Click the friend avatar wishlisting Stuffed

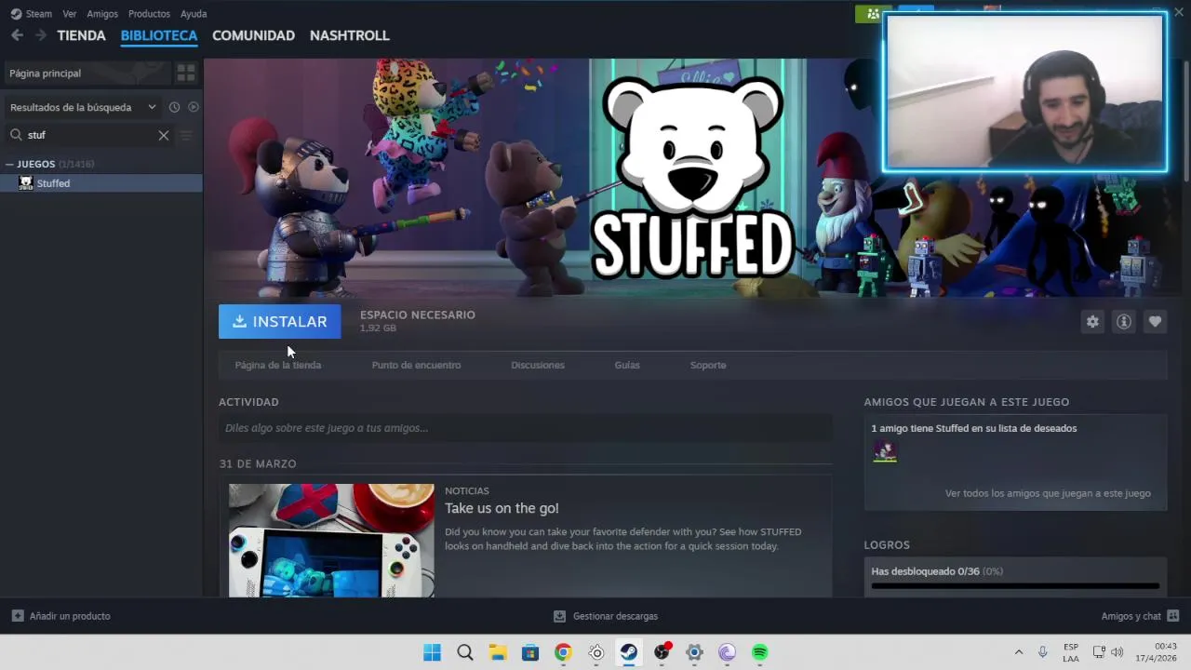tap(885, 452)
